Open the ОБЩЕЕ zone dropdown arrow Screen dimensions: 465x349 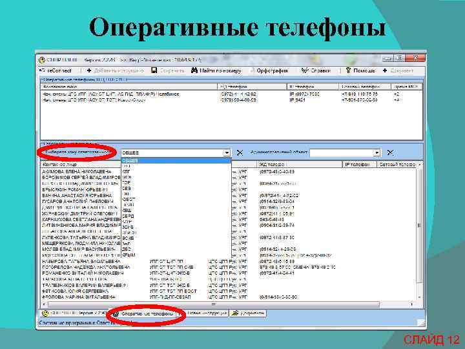coord(227,153)
